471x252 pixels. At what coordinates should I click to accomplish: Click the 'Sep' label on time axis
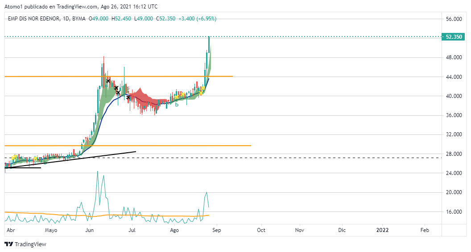tap(216, 230)
